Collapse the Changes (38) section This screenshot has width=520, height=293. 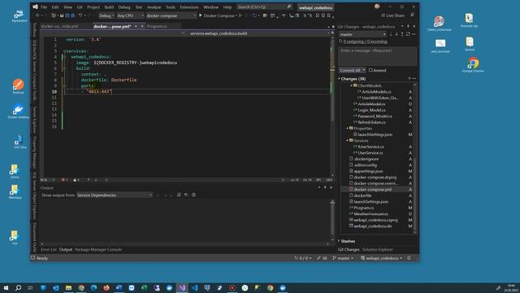340,79
